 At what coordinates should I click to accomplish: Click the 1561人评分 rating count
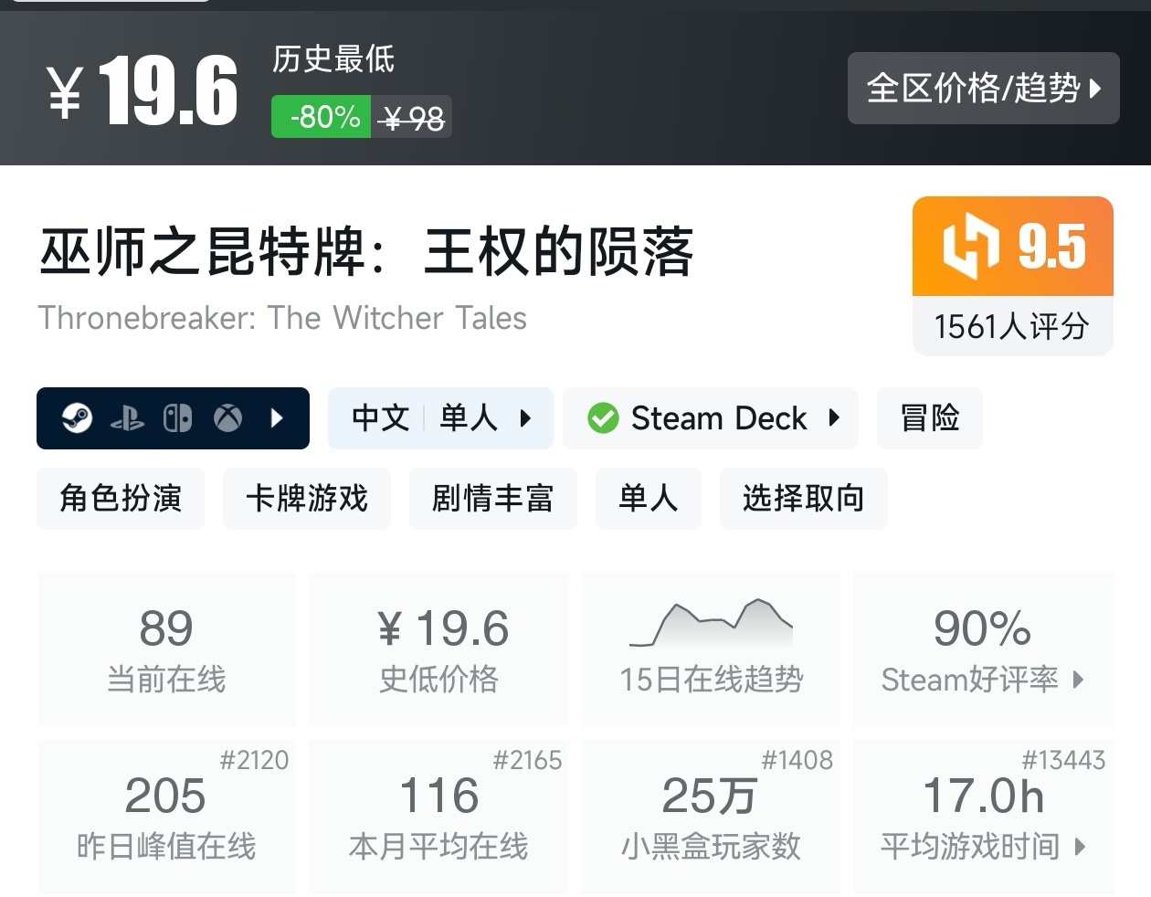tap(1012, 326)
